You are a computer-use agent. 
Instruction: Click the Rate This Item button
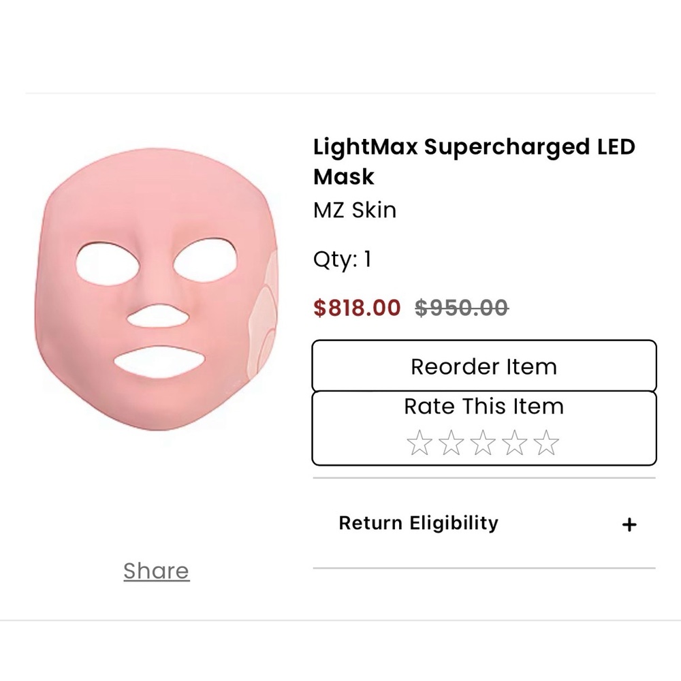click(x=484, y=407)
